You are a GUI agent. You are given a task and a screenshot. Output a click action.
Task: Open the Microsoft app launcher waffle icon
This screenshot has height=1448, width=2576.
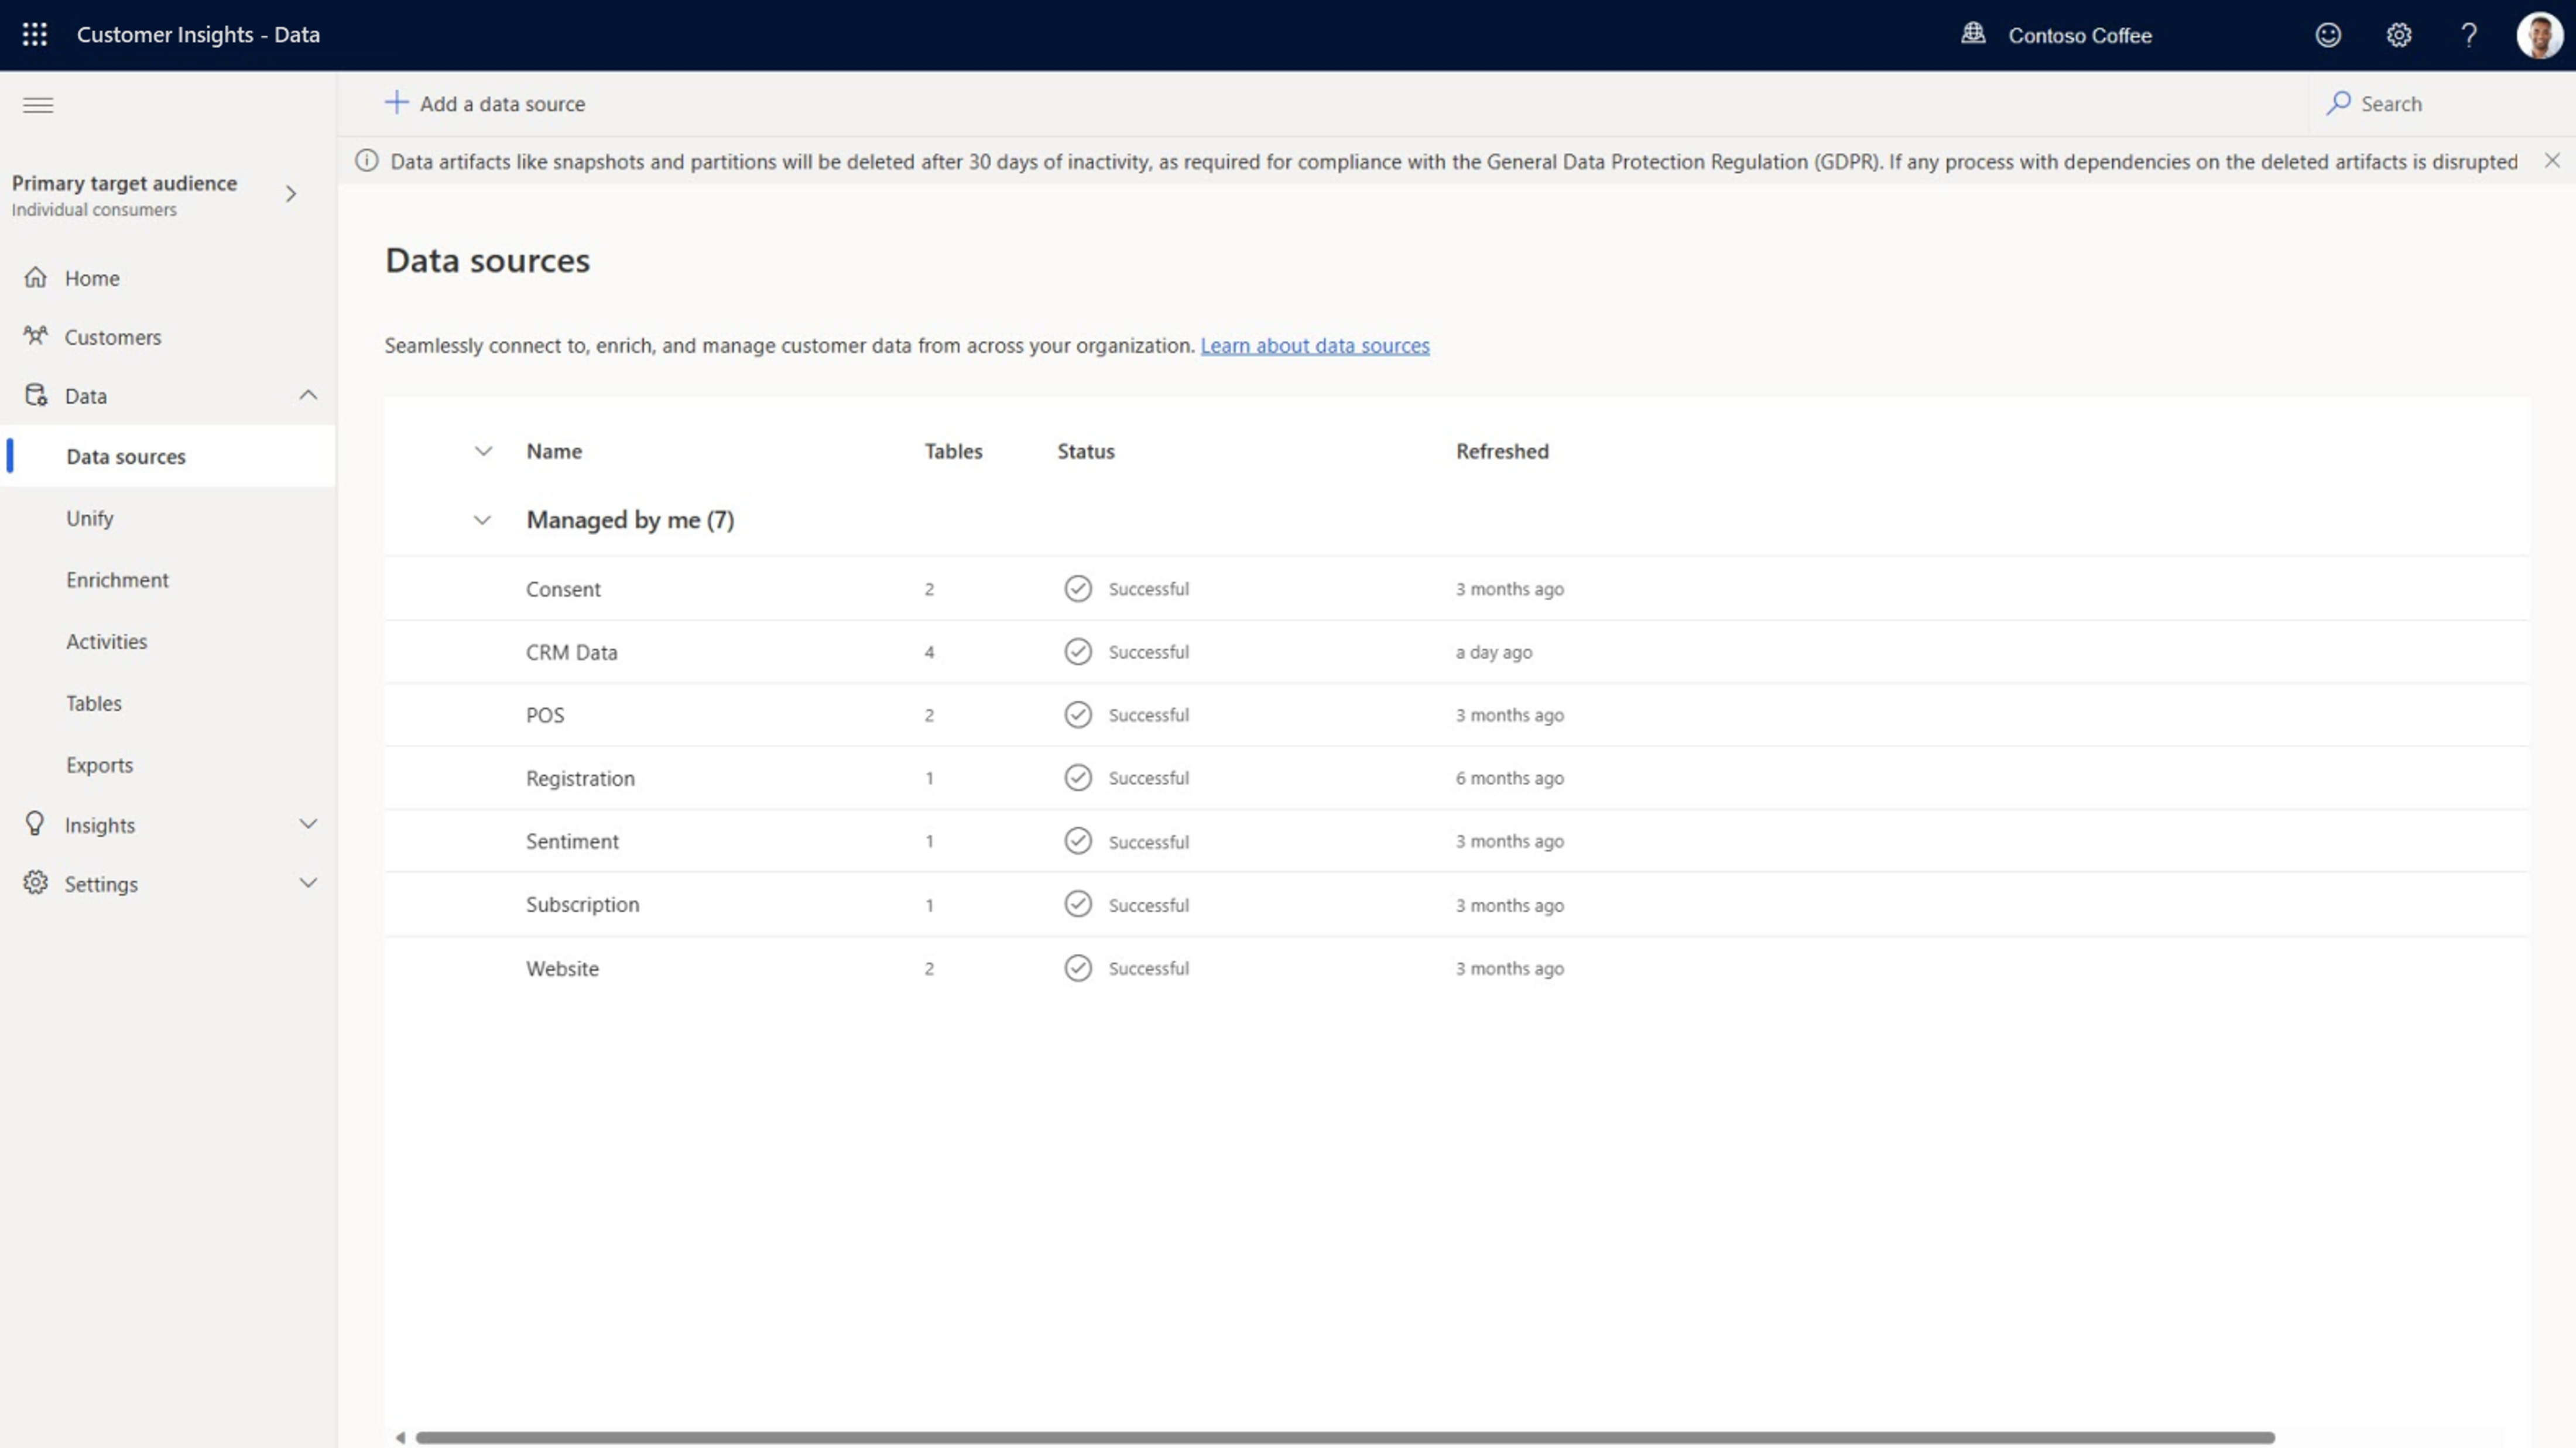(x=34, y=34)
